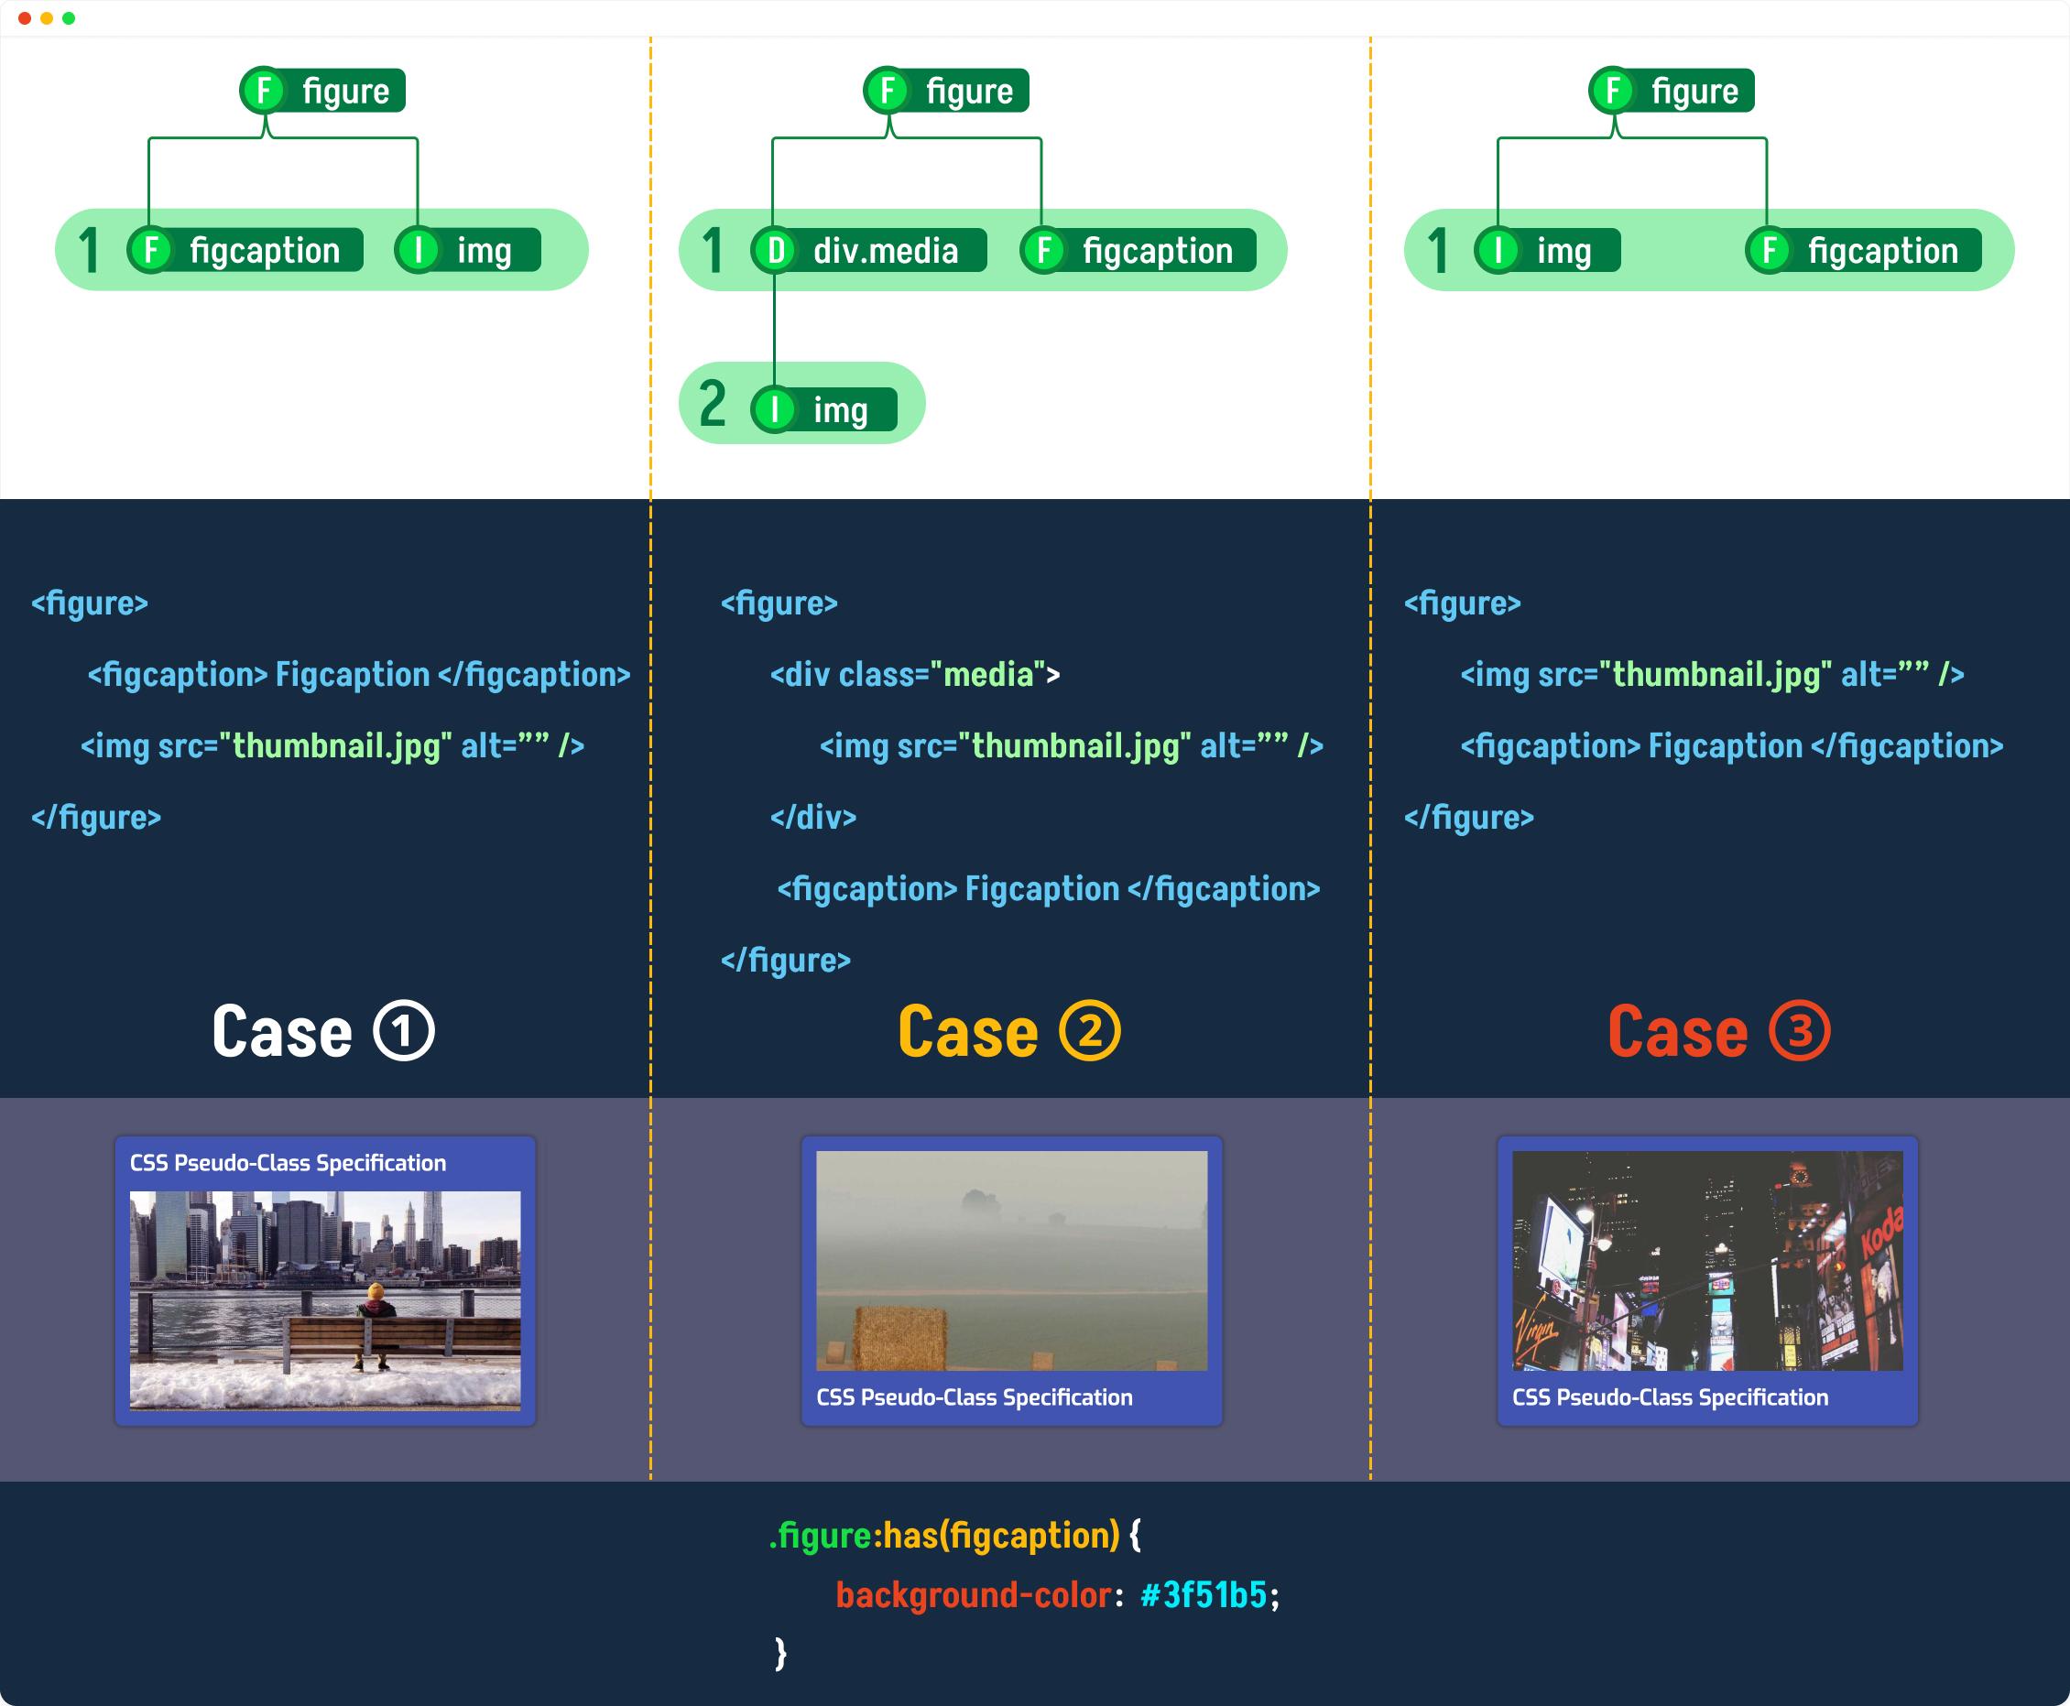Click the F icon beside figcaption in case one
The image size is (2070, 1706).
[150, 250]
